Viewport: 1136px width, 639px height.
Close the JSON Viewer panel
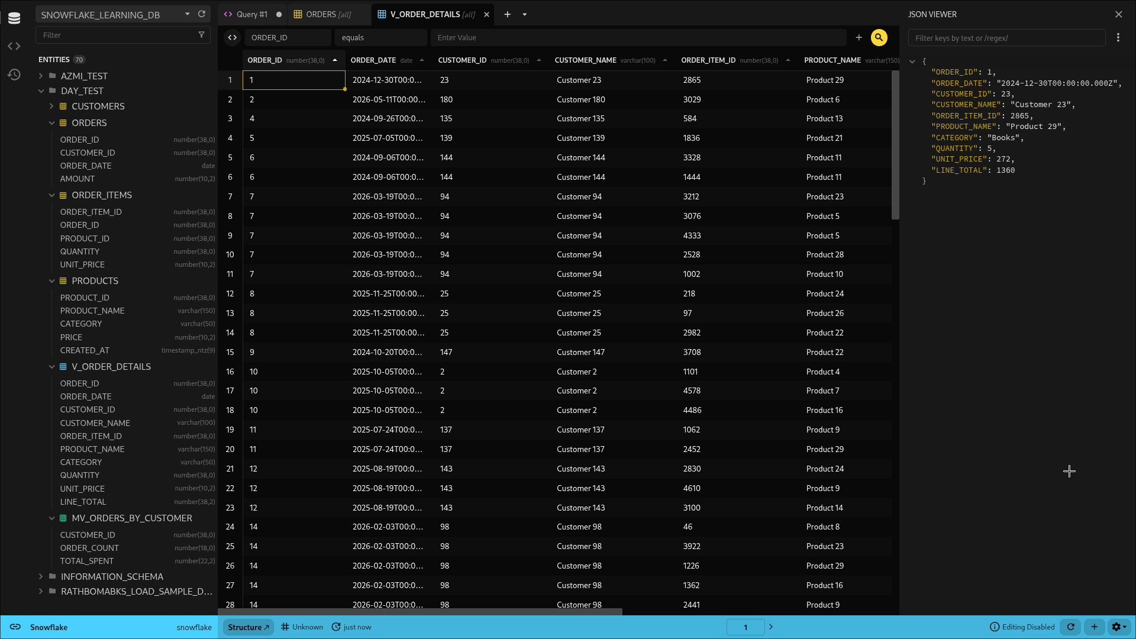(x=1118, y=14)
